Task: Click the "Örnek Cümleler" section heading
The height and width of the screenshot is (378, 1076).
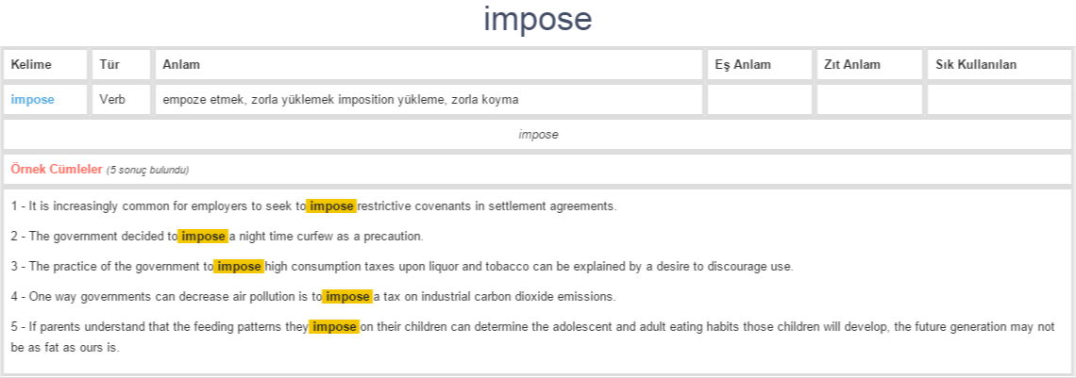Action: [56, 170]
